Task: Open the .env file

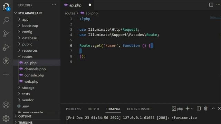Action: (26, 106)
